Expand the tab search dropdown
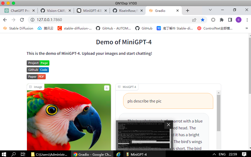The width and height of the screenshot is (251, 157). (210, 10)
